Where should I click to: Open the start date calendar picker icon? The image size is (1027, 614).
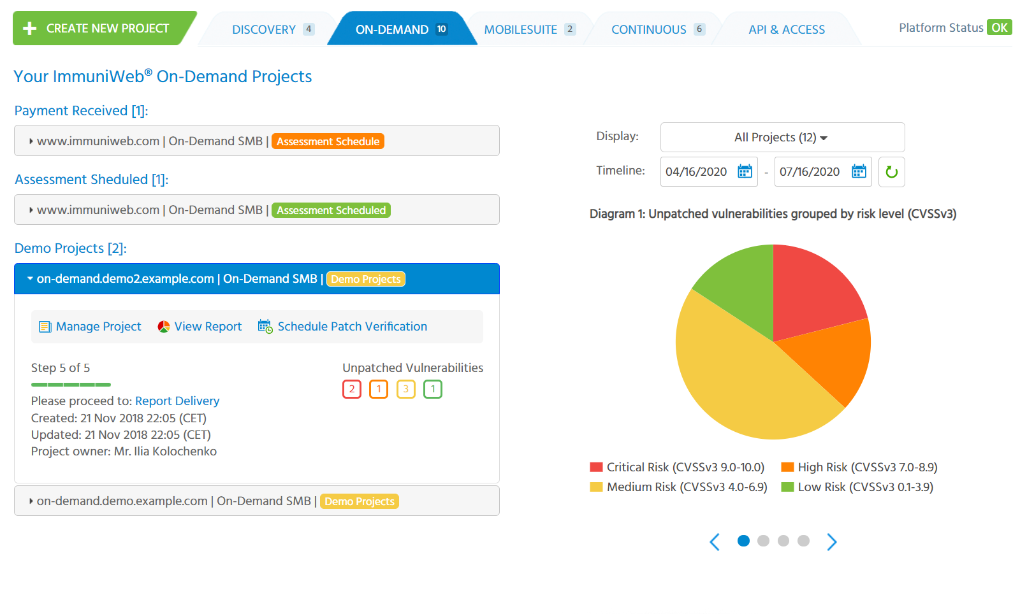(745, 171)
